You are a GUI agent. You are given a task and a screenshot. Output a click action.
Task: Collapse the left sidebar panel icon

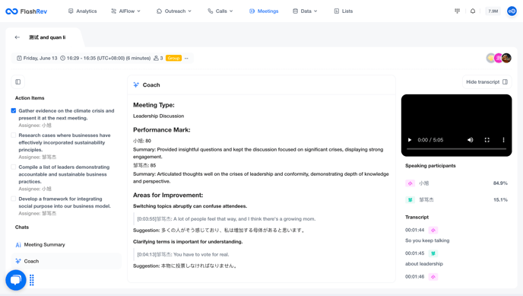pos(18,81)
